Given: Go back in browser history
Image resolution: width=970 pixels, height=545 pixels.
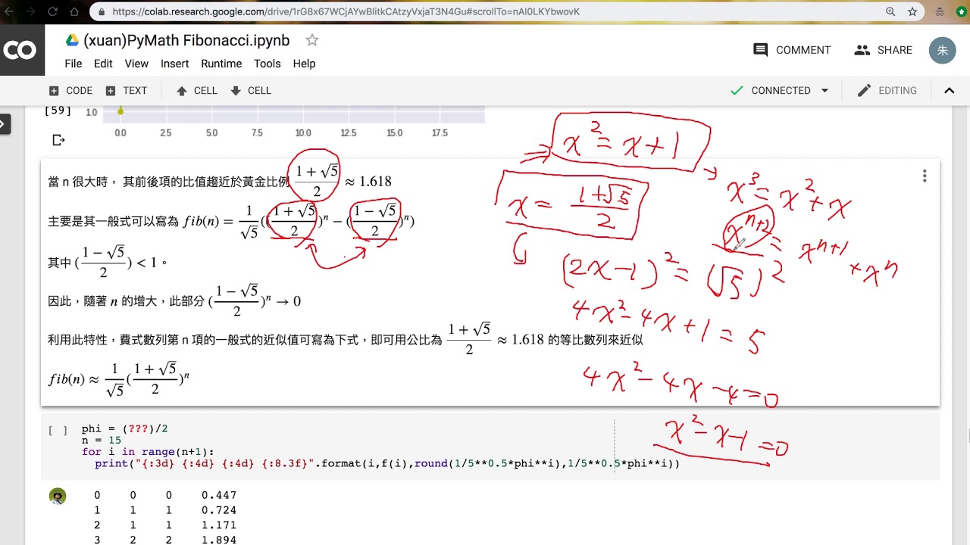Looking at the screenshot, I should pos(11,11).
